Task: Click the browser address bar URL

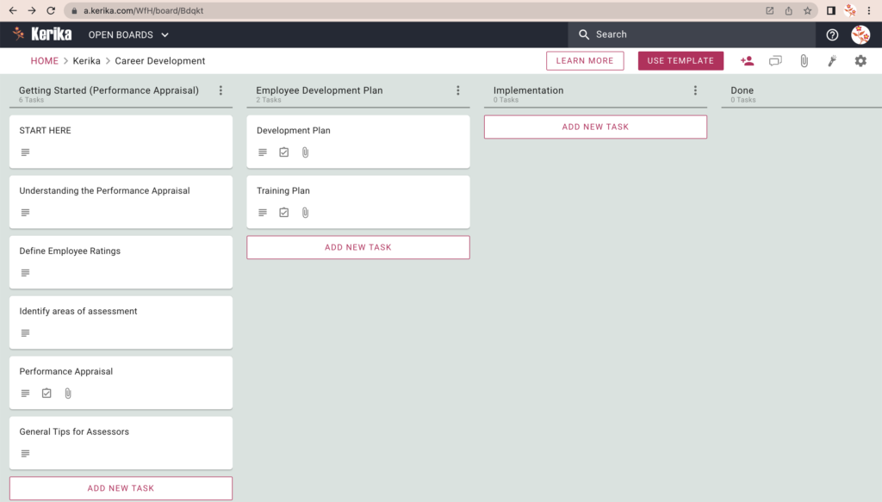Action: pyautogui.click(x=144, y=10)
